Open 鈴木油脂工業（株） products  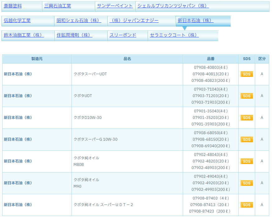coord(24,35)
